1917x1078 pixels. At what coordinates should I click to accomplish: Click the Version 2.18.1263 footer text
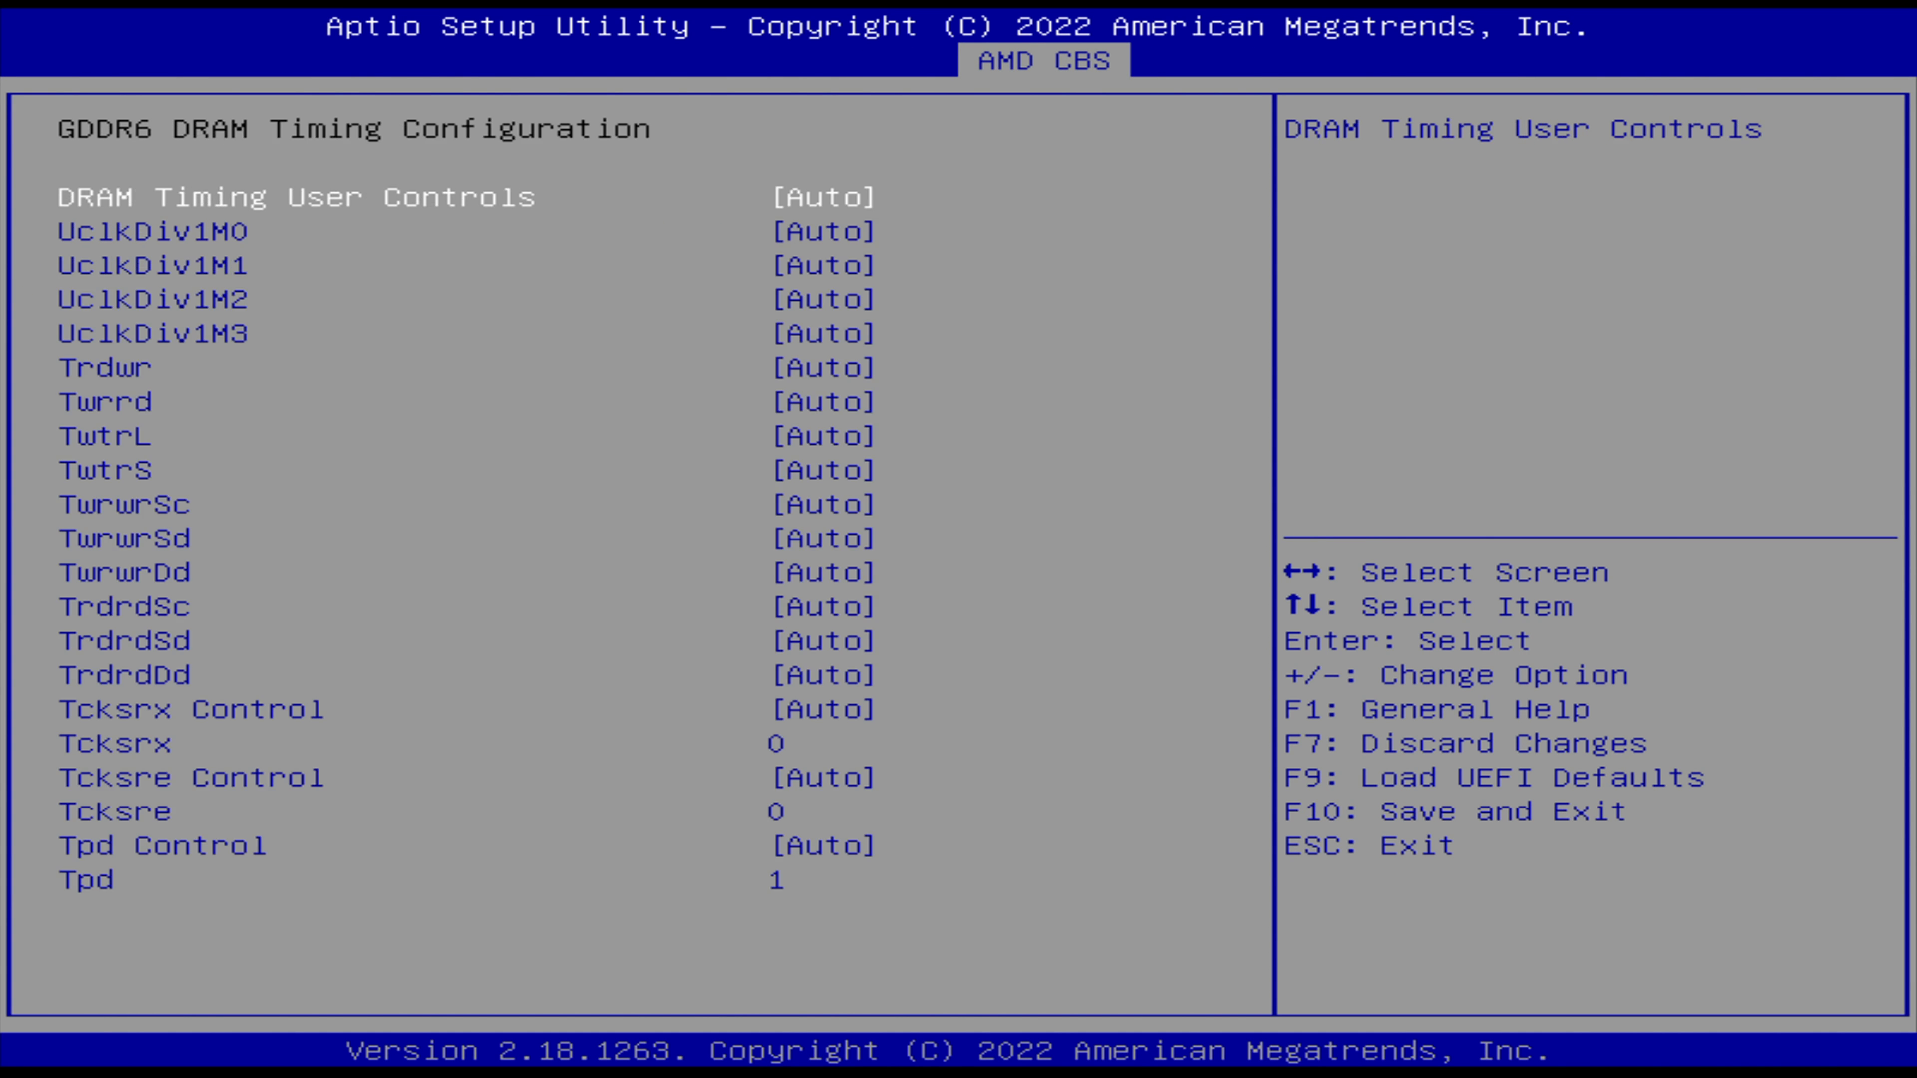click(x=948, y=1051)
